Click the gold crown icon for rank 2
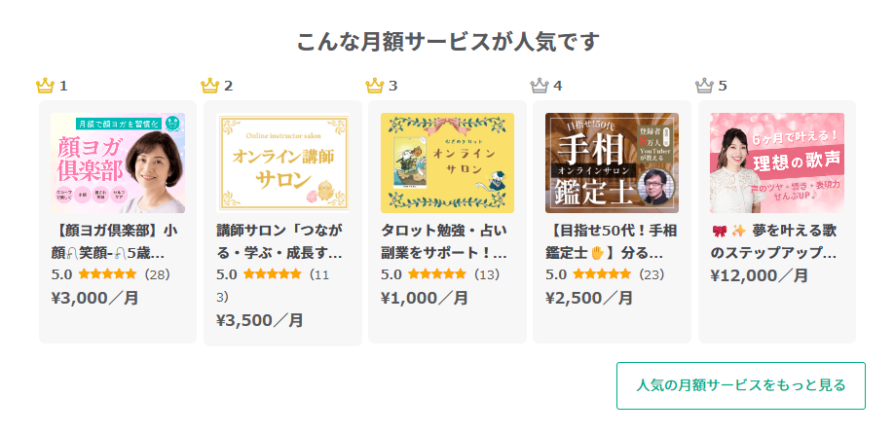894x434 pixels. [x=209, y=86]
